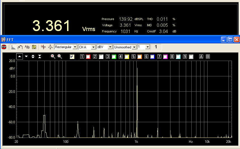This screenshot has height=149, width=240.
Task: Select the bar spectrum display icon
Action: [13, 47]
